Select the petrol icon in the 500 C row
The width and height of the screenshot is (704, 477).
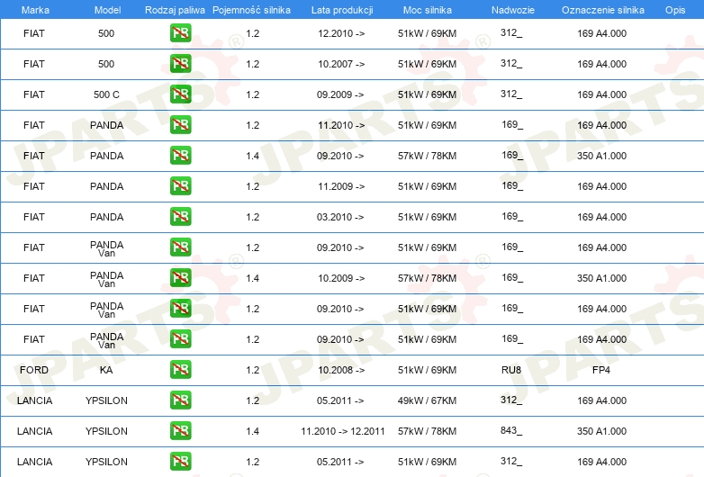[x=180, y=94]
